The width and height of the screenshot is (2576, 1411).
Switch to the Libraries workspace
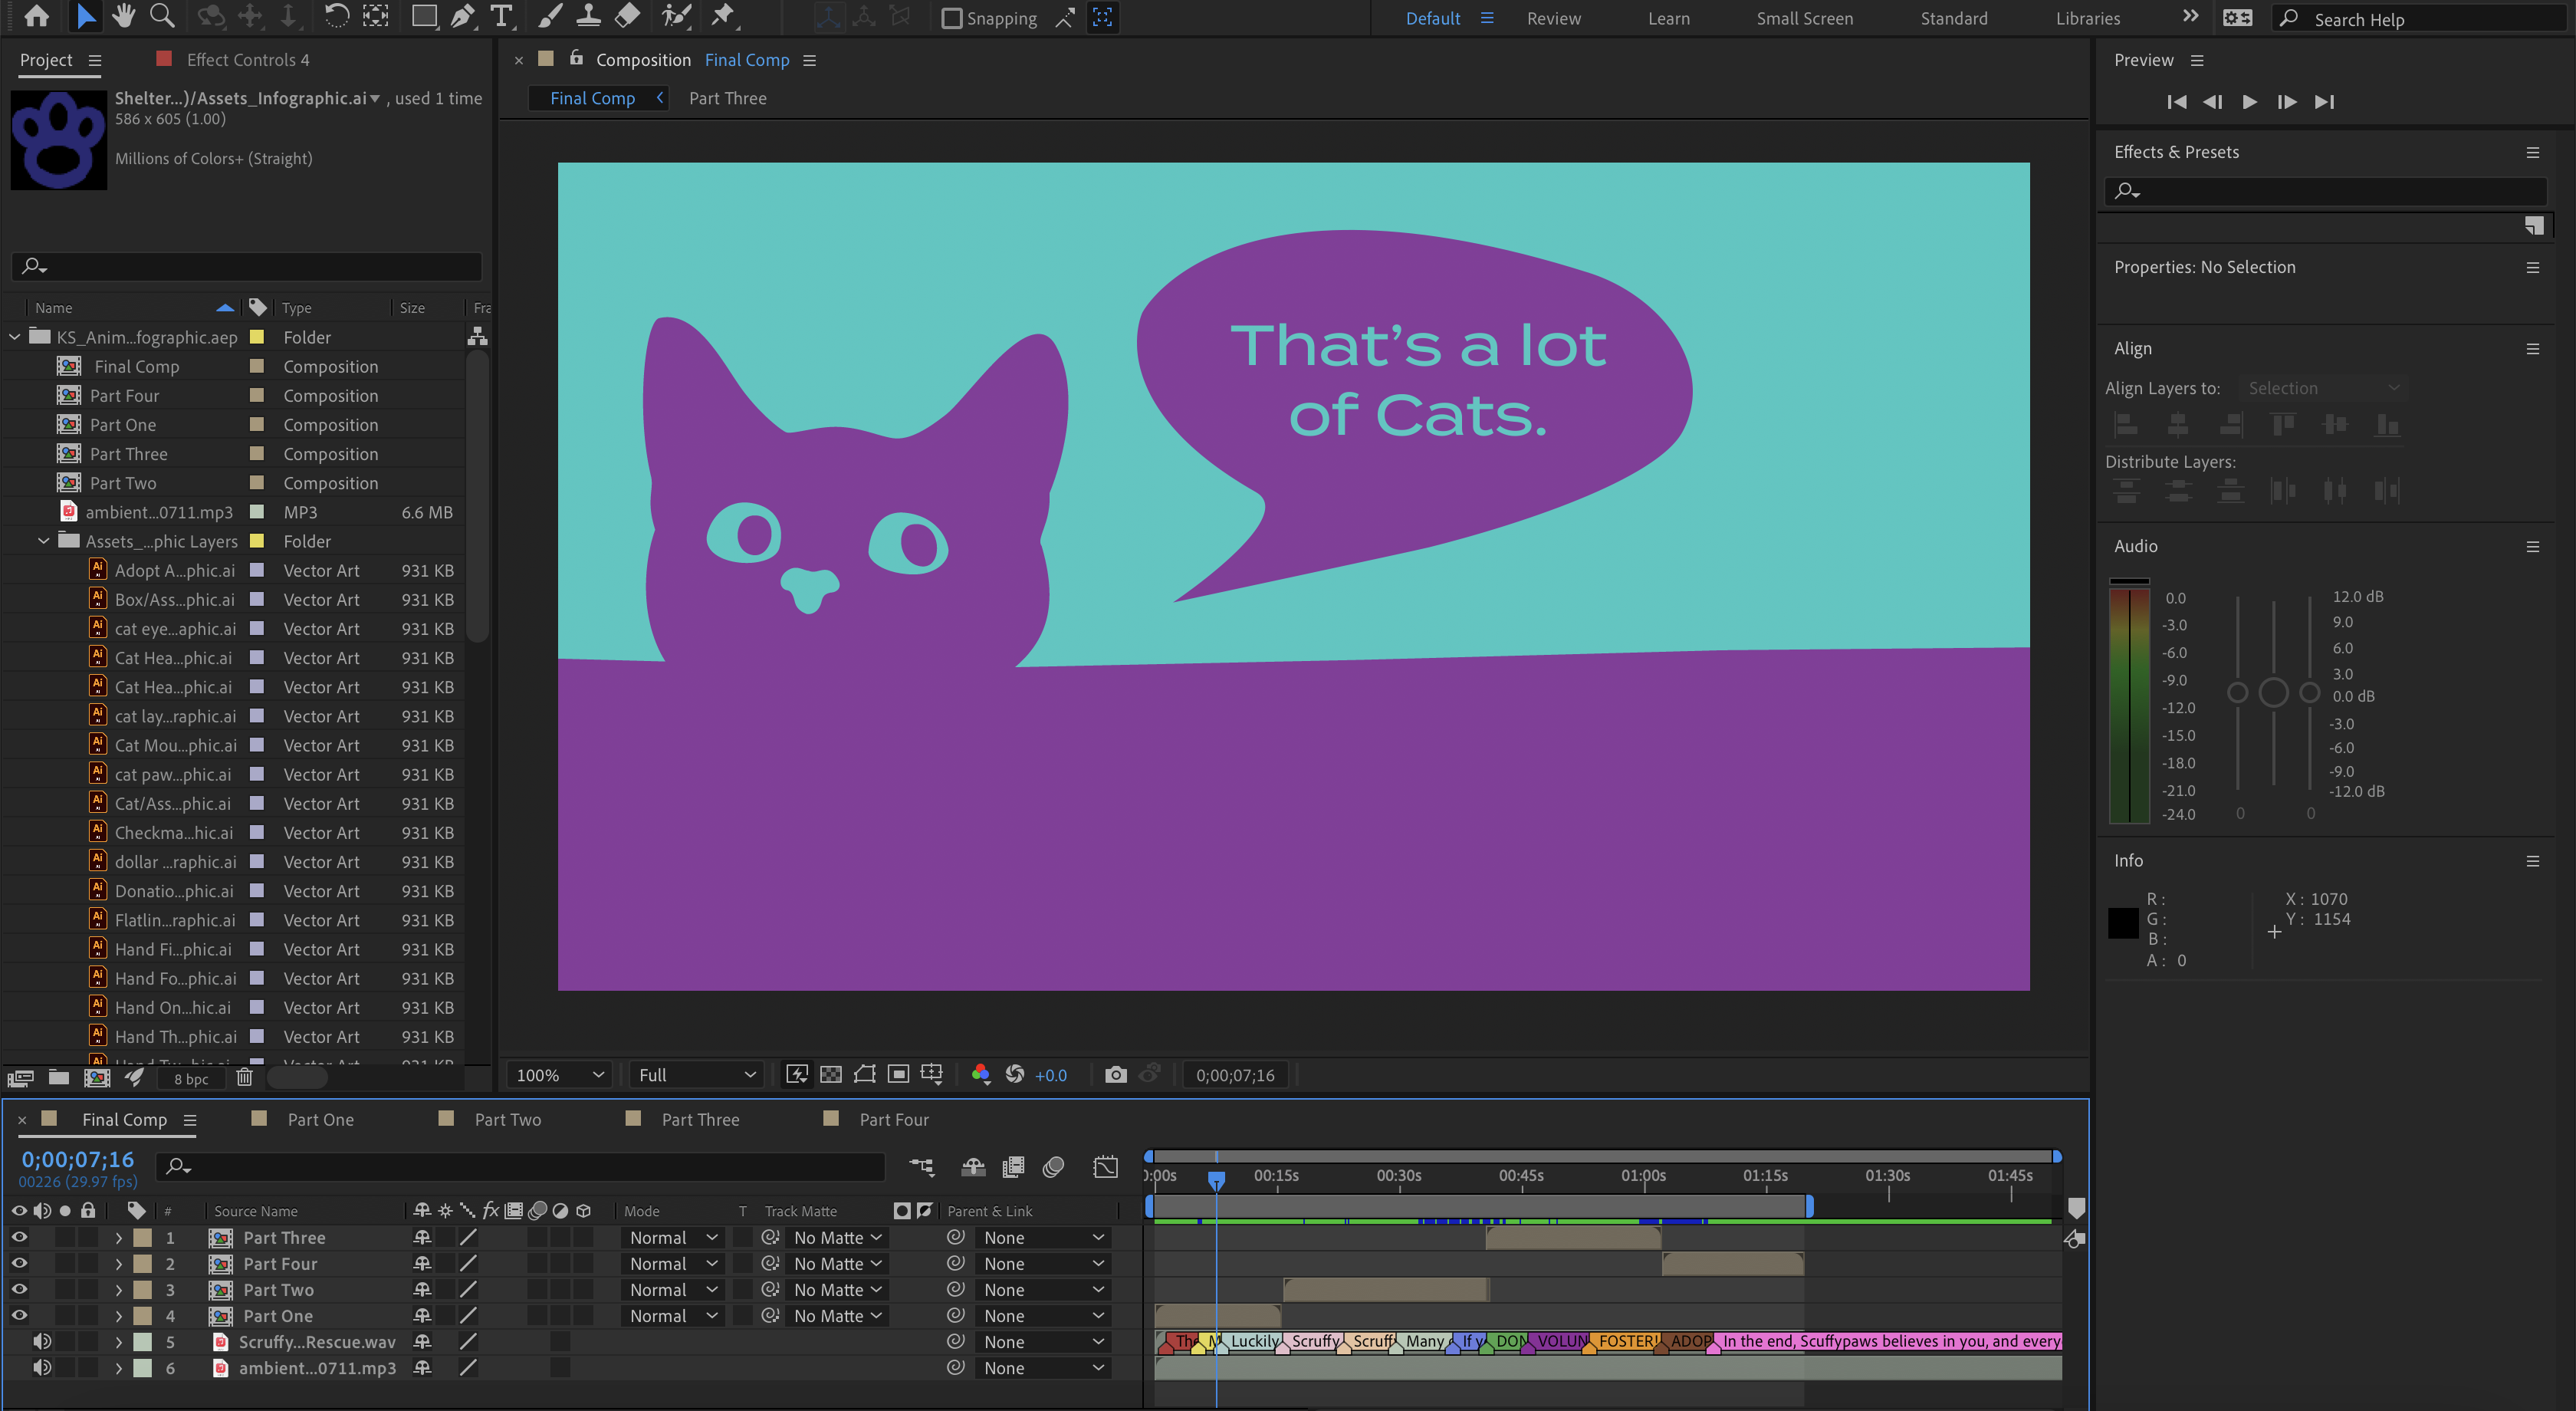(x=2087, y=18)
